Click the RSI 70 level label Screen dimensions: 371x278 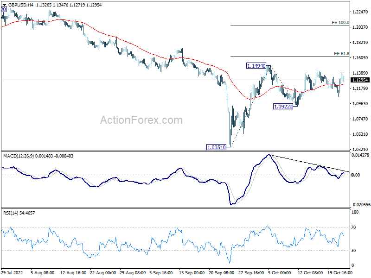(353, 227)
